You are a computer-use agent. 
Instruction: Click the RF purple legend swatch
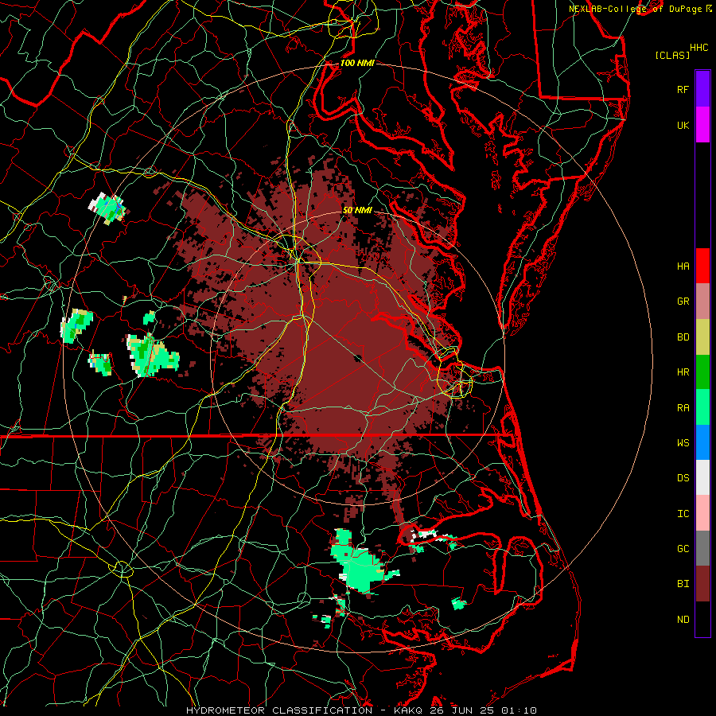pyautogui.click(x=702, y=89)
